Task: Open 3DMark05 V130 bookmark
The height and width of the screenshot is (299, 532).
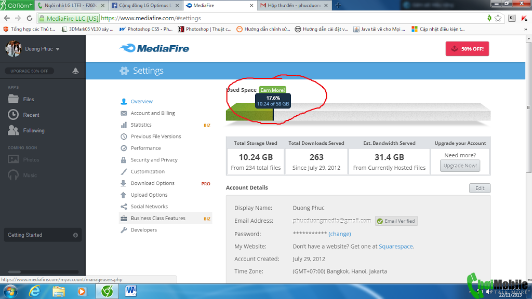Action: [x=87, y=29]
